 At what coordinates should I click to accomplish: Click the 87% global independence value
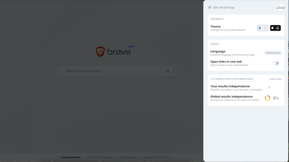click(x=276, y=98)
